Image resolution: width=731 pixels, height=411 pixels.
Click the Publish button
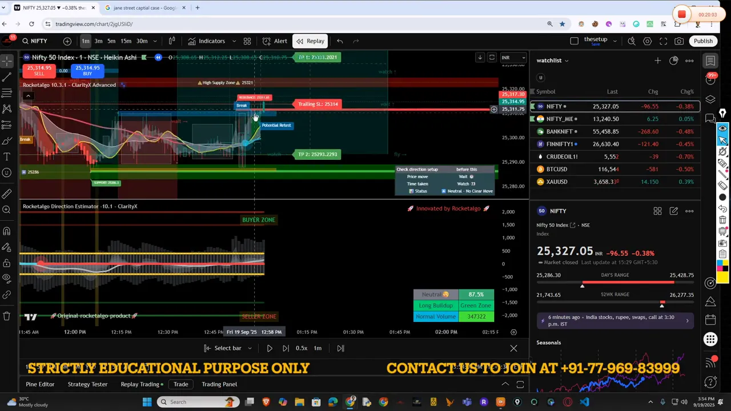coord(703,41)
